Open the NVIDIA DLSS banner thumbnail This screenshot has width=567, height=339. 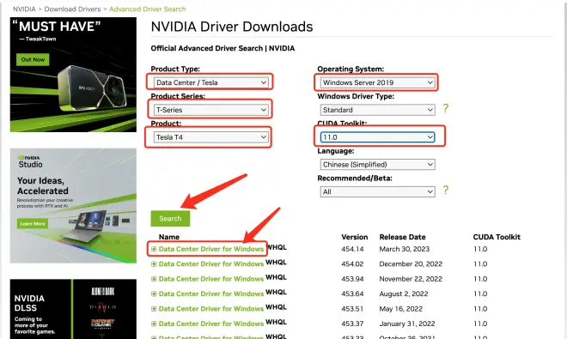[73, 309]
